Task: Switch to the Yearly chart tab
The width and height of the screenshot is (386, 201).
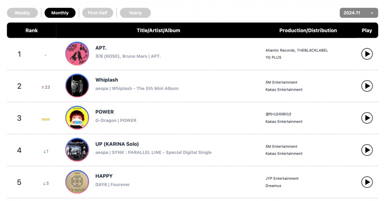Action: 135,13
